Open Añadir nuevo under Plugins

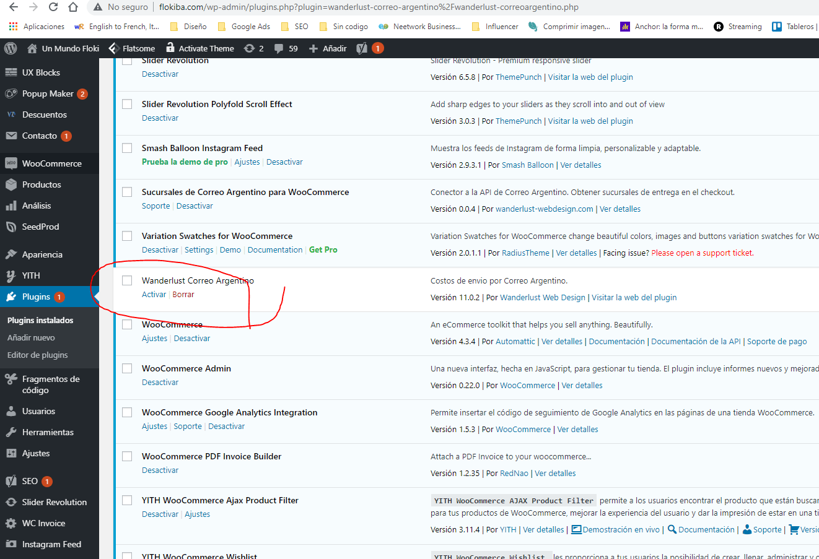click(31, 337)
